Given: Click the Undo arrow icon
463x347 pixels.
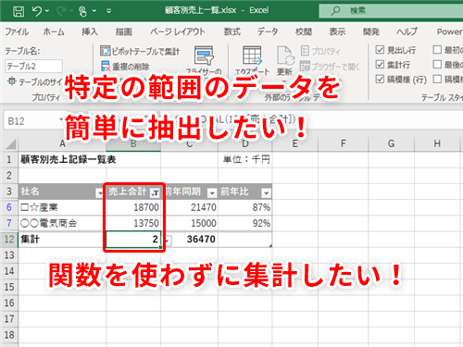Looking at the screenshot, I should [x=37, y=11].
